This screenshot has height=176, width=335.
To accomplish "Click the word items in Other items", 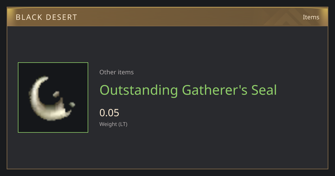I will click(126, 72).
